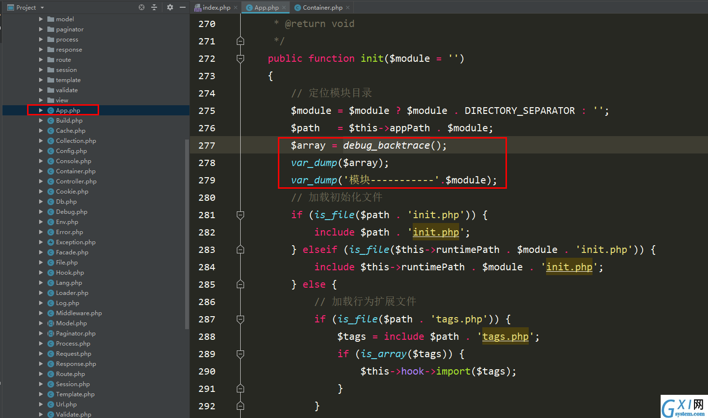Select Collection.php file icon

(51, 141)
